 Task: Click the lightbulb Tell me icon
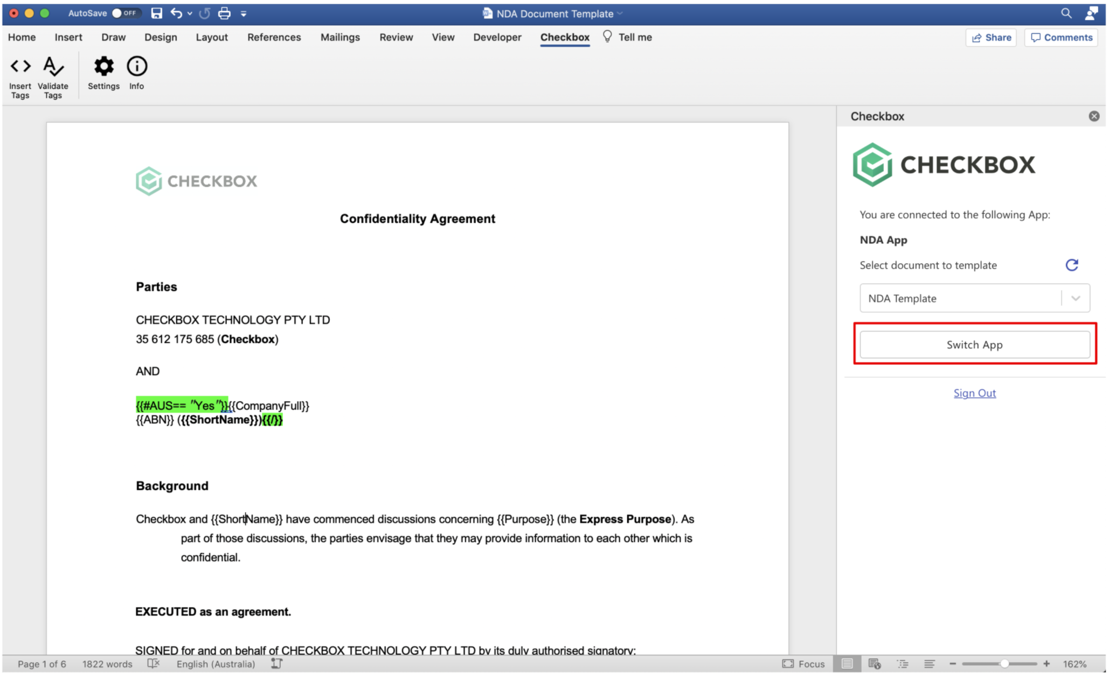pyautogui.click(x=607, y=37)
